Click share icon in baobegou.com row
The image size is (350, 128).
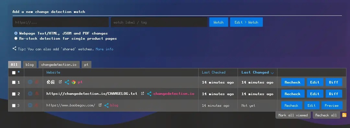coord(107,105)
